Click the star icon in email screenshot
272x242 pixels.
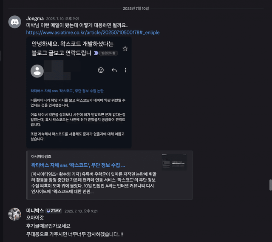click(x=125, y=48)
